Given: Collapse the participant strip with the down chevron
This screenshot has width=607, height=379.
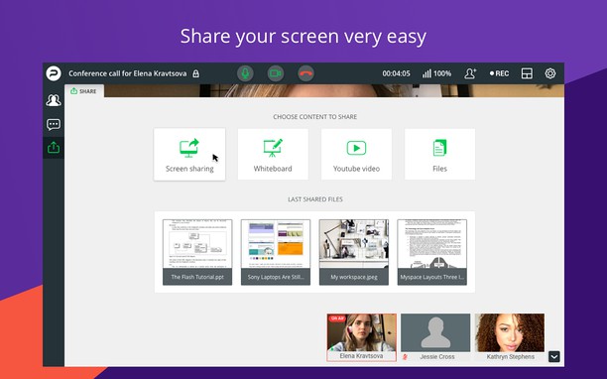Looking at the screenshot, I should click(554, 356).
